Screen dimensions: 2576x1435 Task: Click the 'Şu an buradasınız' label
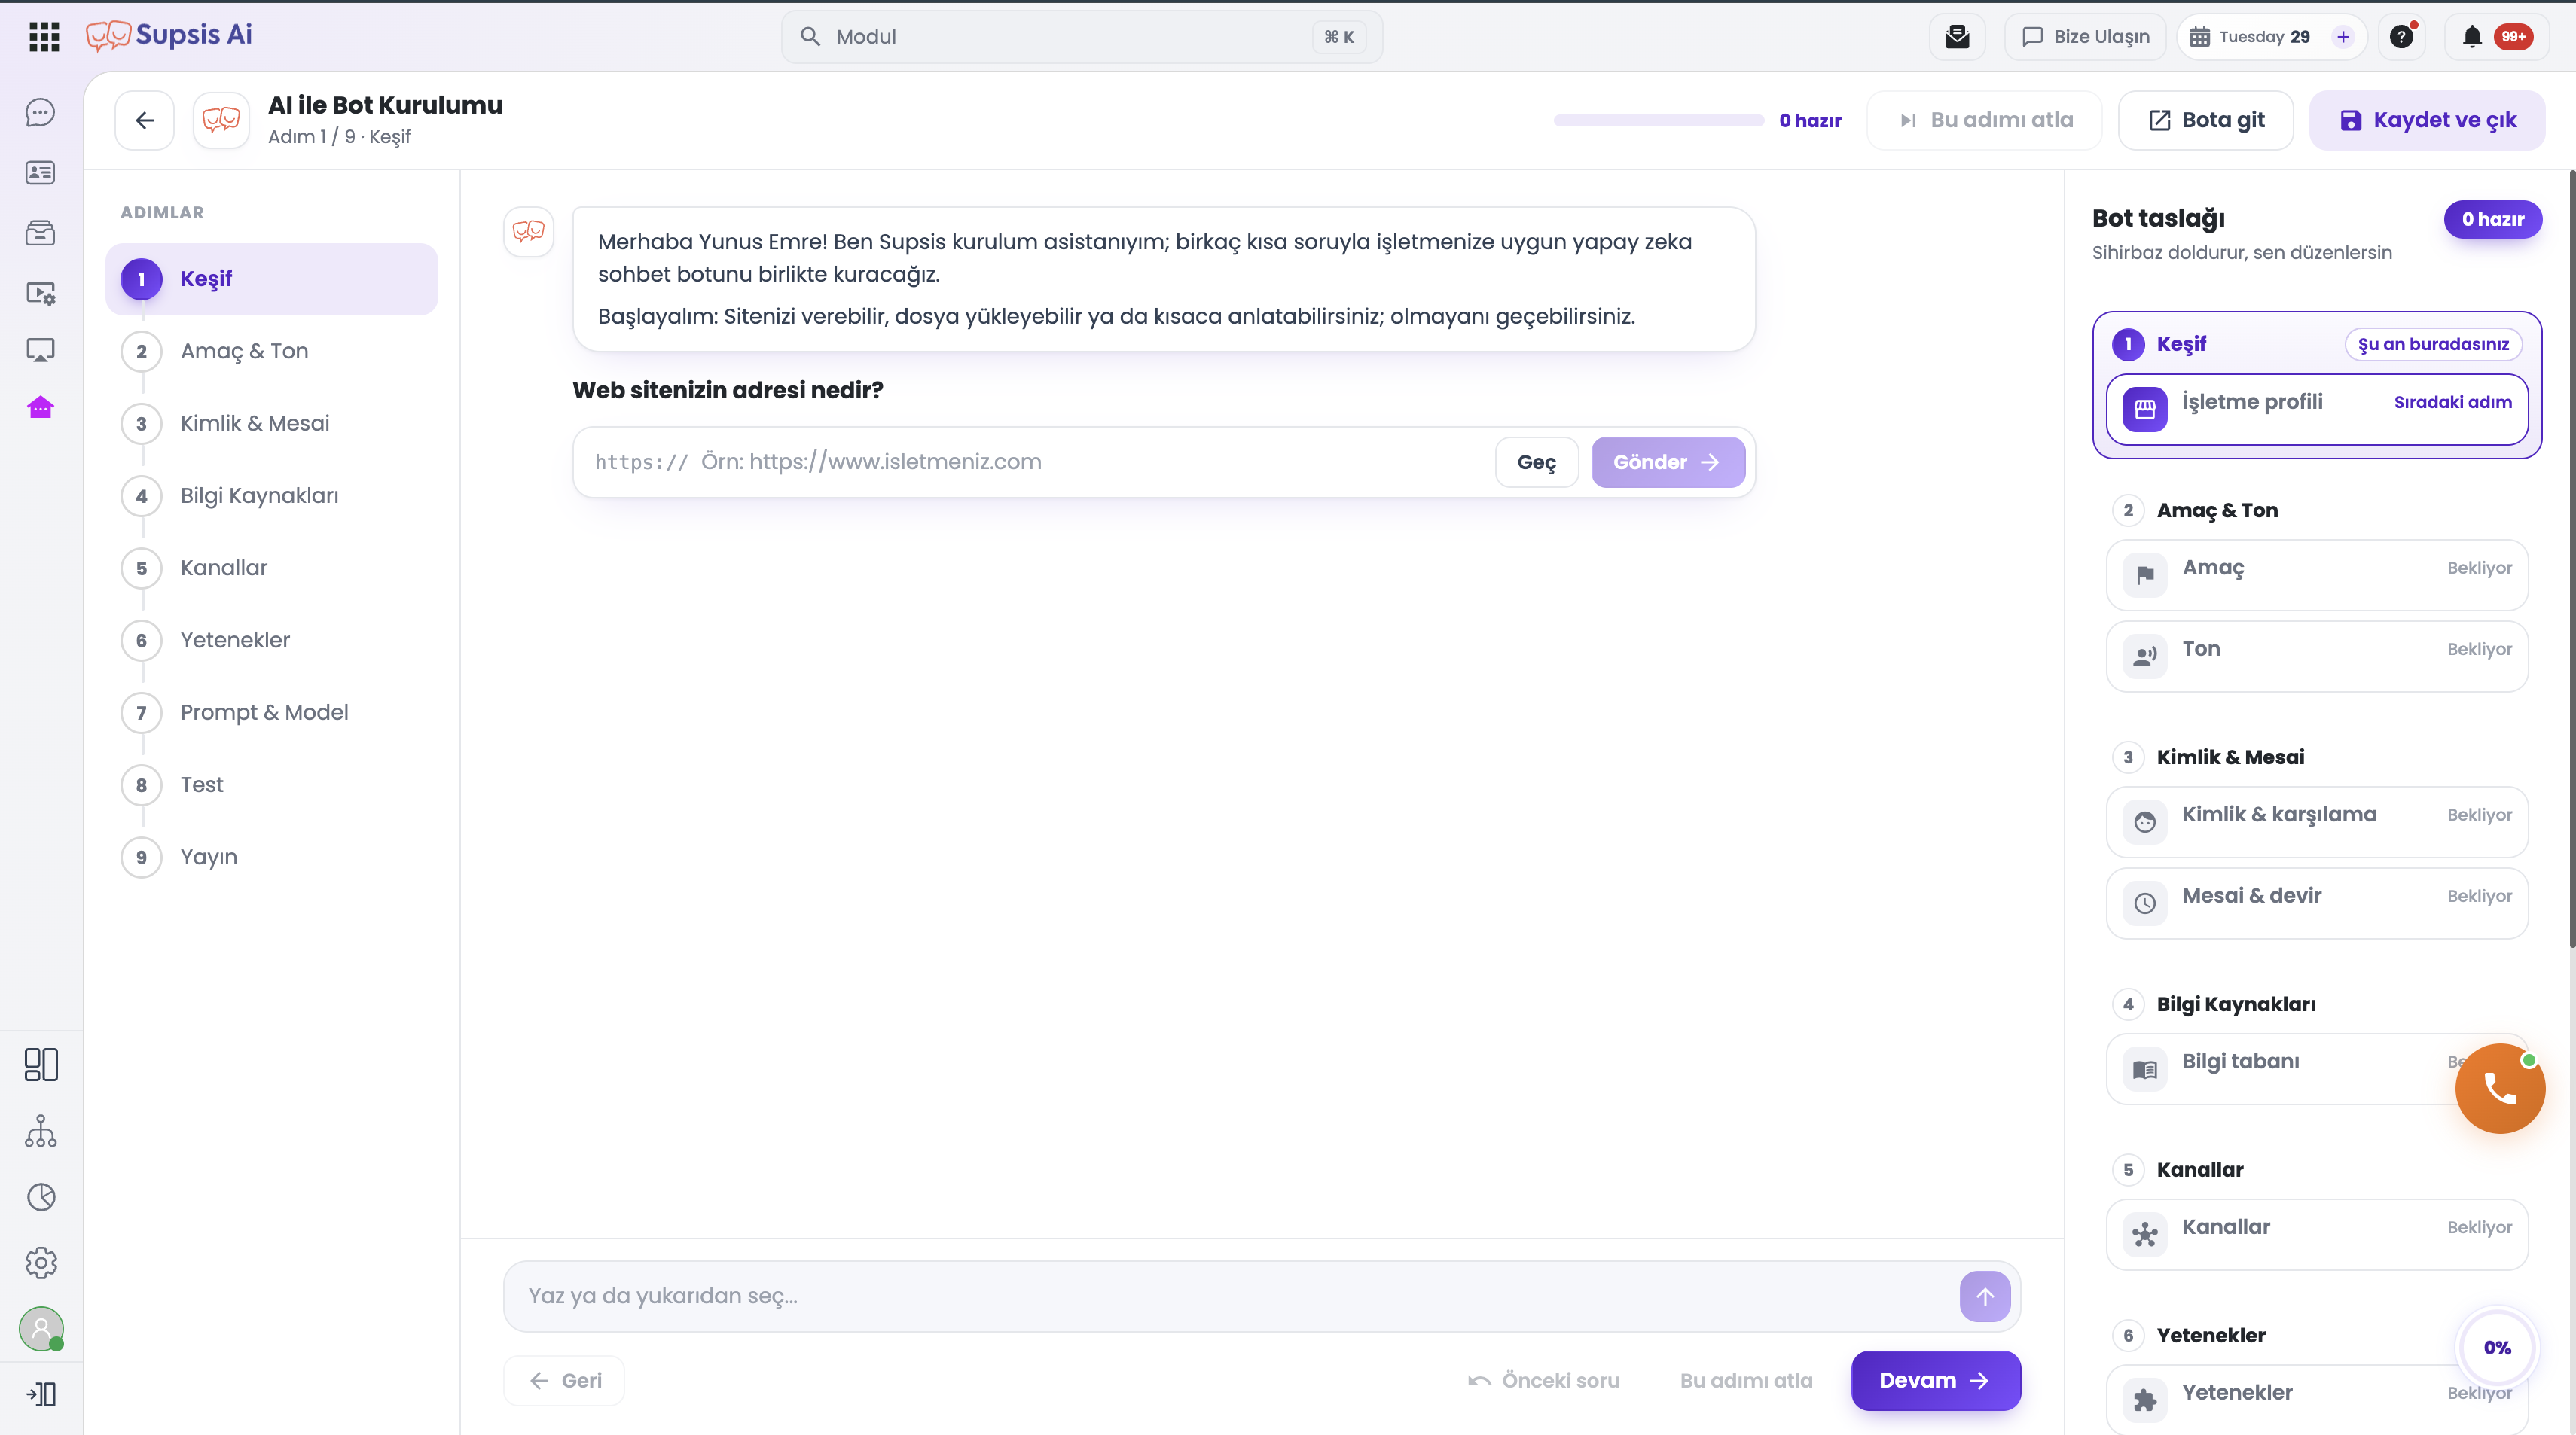pos(2433,345)
